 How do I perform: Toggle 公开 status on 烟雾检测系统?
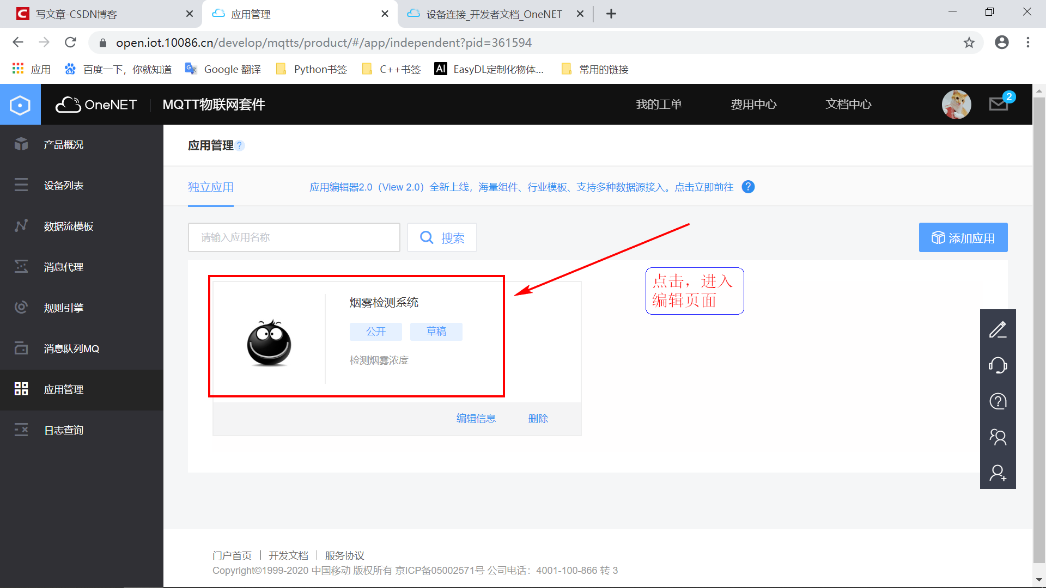(374, 331)
